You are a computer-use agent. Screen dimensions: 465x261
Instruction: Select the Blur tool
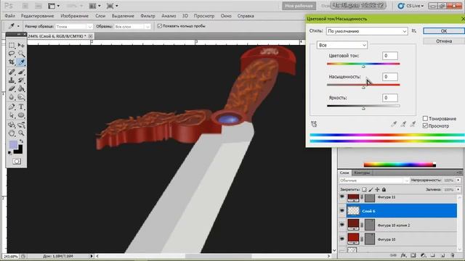12,97
